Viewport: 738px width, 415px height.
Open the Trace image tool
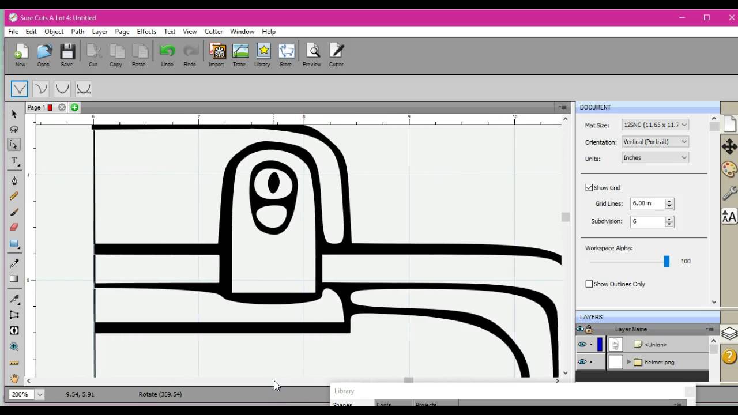coord(239,55)
